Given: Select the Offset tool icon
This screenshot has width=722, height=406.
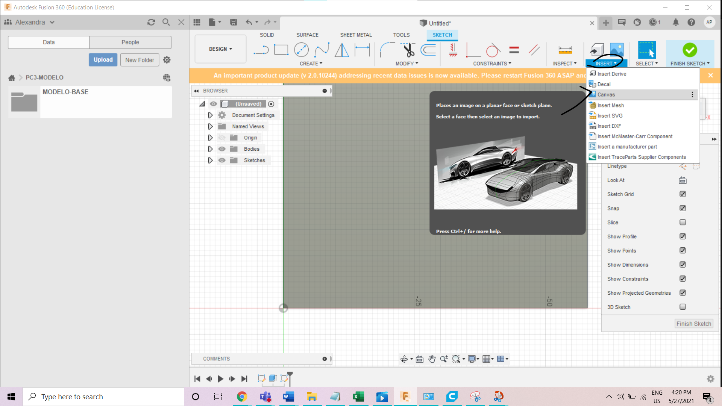Looking at the screenshot, I should 428,50.
